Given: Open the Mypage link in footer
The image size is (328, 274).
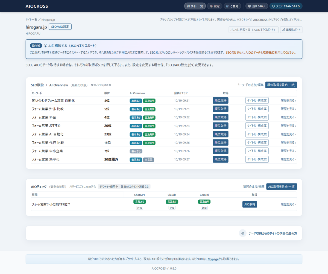Looking at the screenshot, I should click(213, 259).
